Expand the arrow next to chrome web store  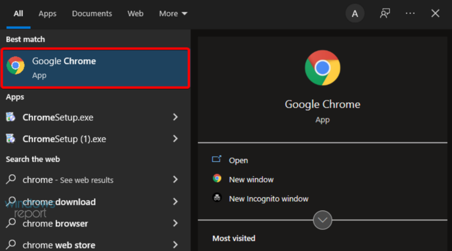175,244
